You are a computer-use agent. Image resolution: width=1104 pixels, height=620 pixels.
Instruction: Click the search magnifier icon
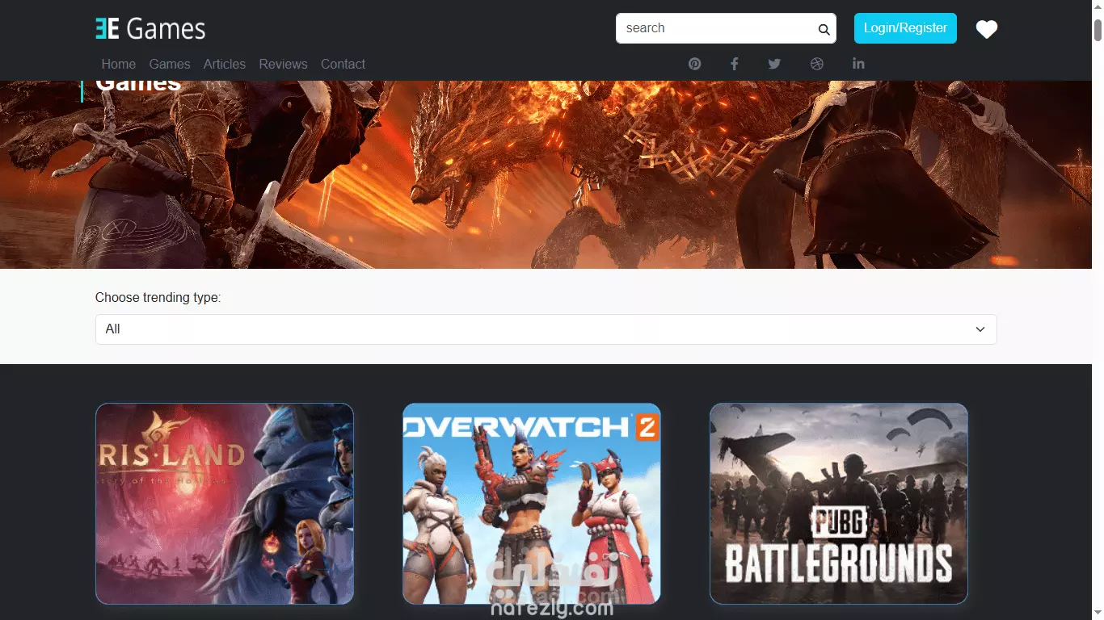click(x=824, y=30)
